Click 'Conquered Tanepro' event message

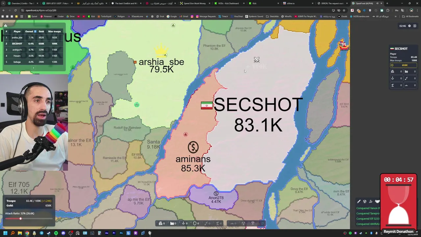[x=368, y=213]
